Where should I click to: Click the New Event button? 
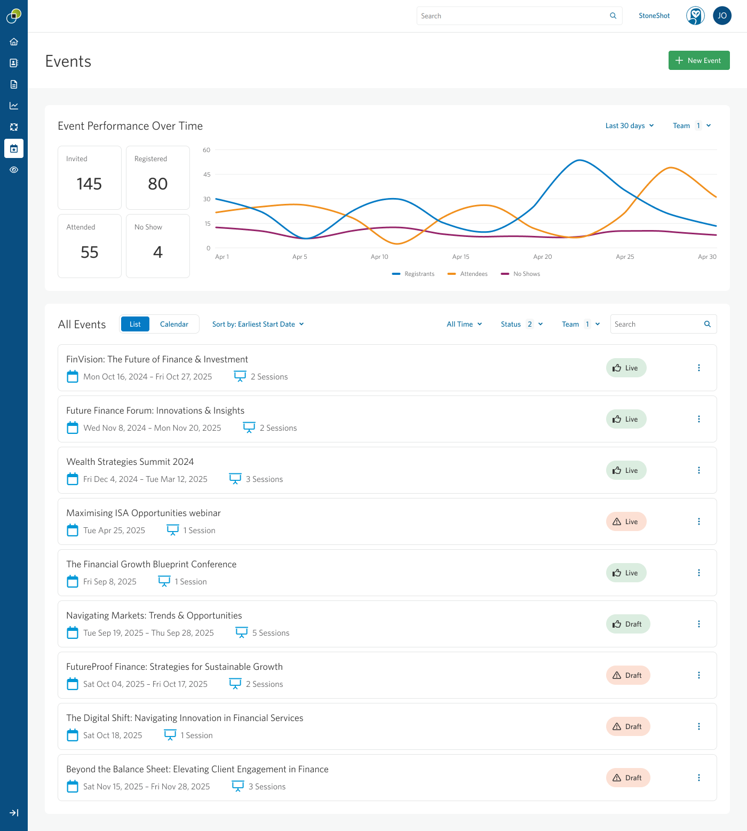tap(698, 60)
